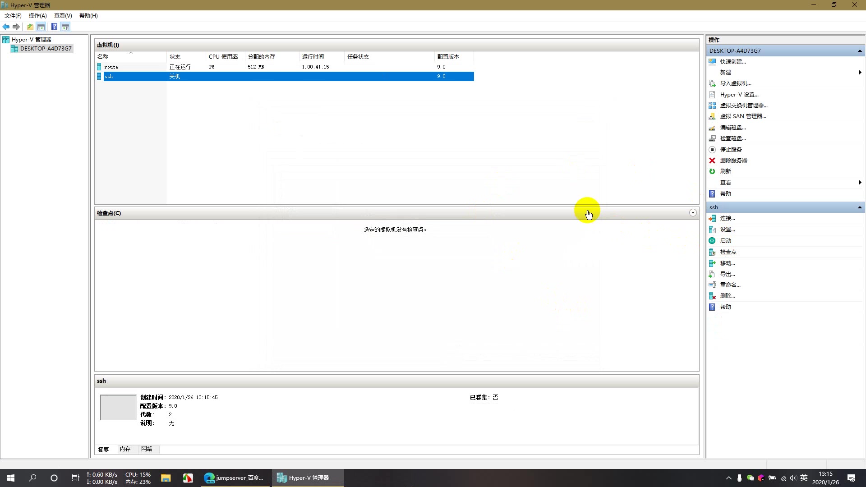The width and height of the screenshot is (866, 487).
Task: Click 连接 button for ssh virtual machine
Action: coord(728,218)
